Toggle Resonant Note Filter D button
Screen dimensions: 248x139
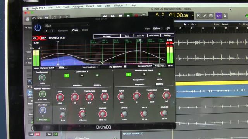click(x=159, y=74)
